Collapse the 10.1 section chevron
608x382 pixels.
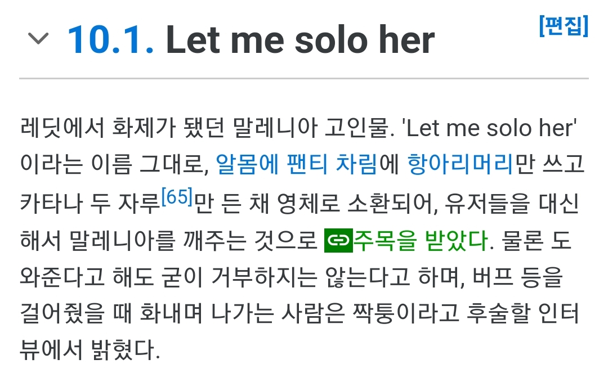click(x=38, y=39)
